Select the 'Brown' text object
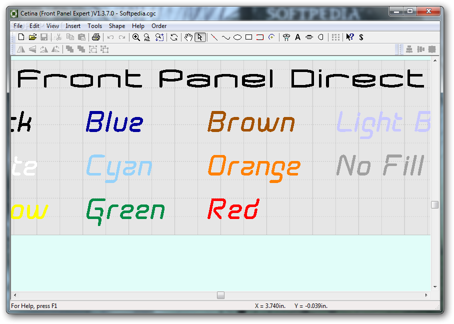Viewport: 454px width, 324px height. pyautogui.click(x=251, y=122)
